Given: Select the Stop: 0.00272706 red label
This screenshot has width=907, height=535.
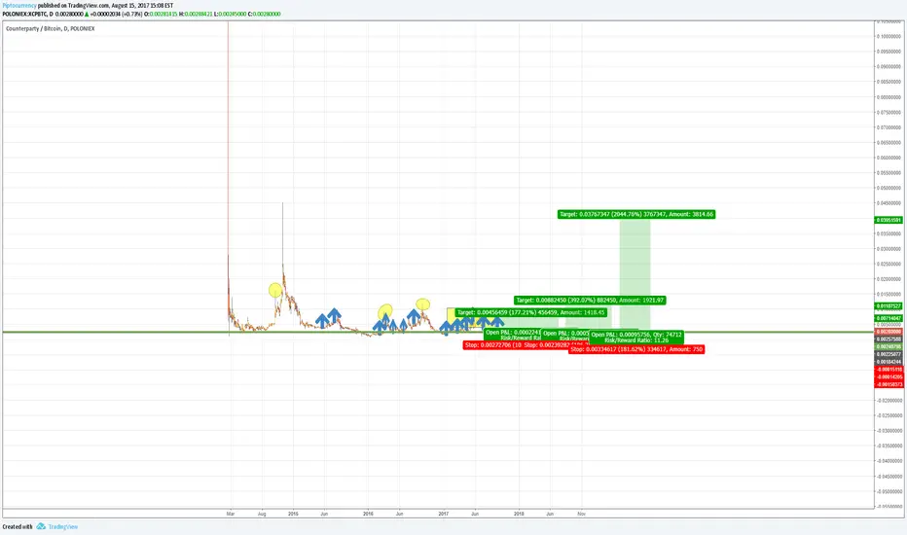Looking at the screenshot, I should (x=493, y=345).
